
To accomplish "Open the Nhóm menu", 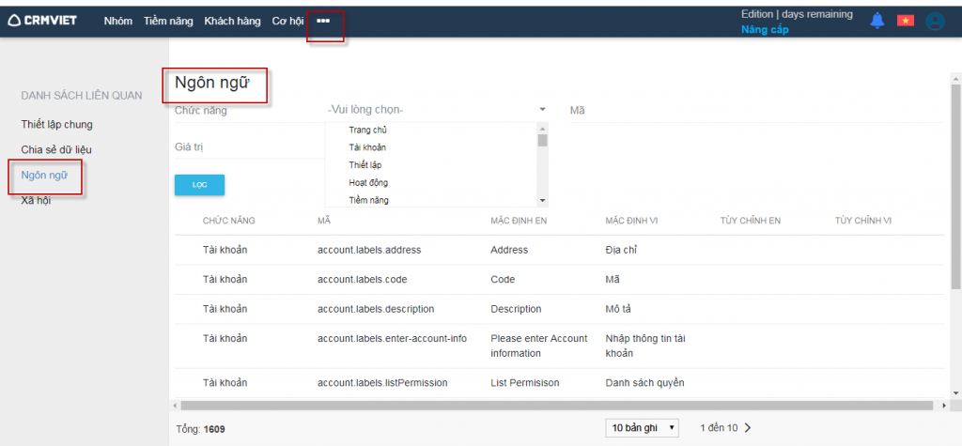I will click(117, 21).
